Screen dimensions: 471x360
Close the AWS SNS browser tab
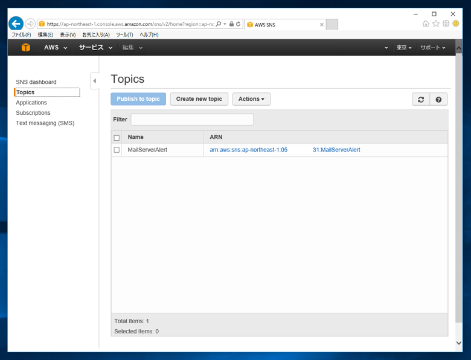pyautogui.click(x=322, y=25)
